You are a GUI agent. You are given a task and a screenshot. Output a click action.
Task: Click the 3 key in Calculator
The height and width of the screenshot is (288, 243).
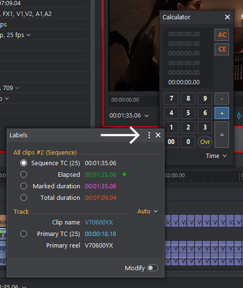coord(205,127)
